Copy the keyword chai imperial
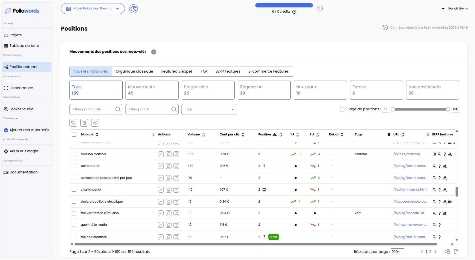This screenshot has height=260, width=475. (x=169, y=190)
